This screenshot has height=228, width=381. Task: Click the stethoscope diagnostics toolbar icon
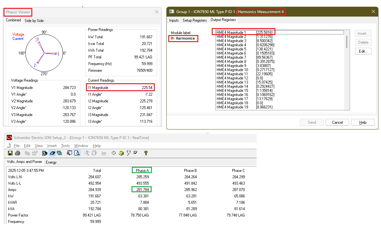pos(129,153)
